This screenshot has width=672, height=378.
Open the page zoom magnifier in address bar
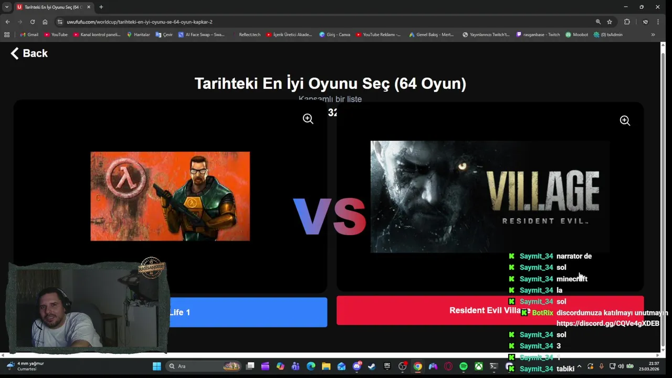pyautogui.click(x=598, y=22)
